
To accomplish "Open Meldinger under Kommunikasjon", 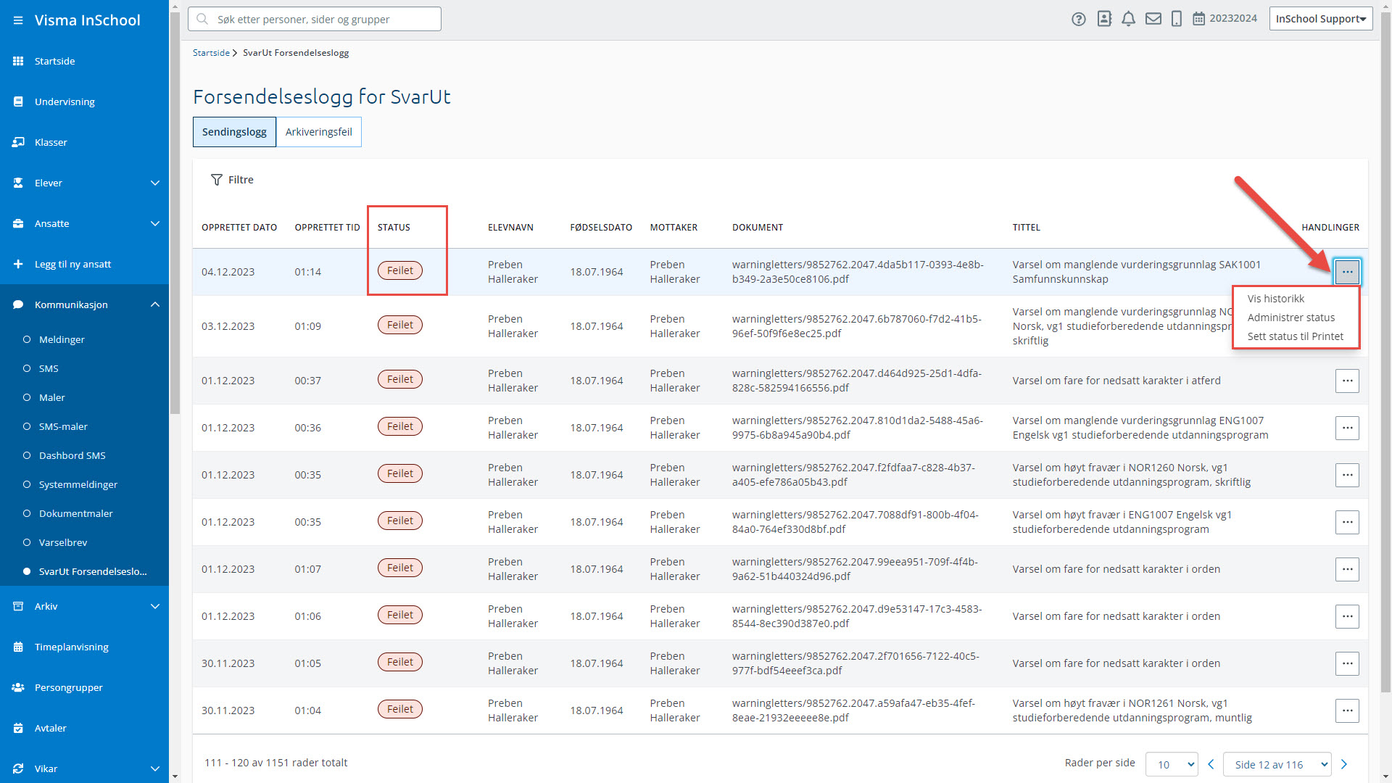I will pos(62,339).
